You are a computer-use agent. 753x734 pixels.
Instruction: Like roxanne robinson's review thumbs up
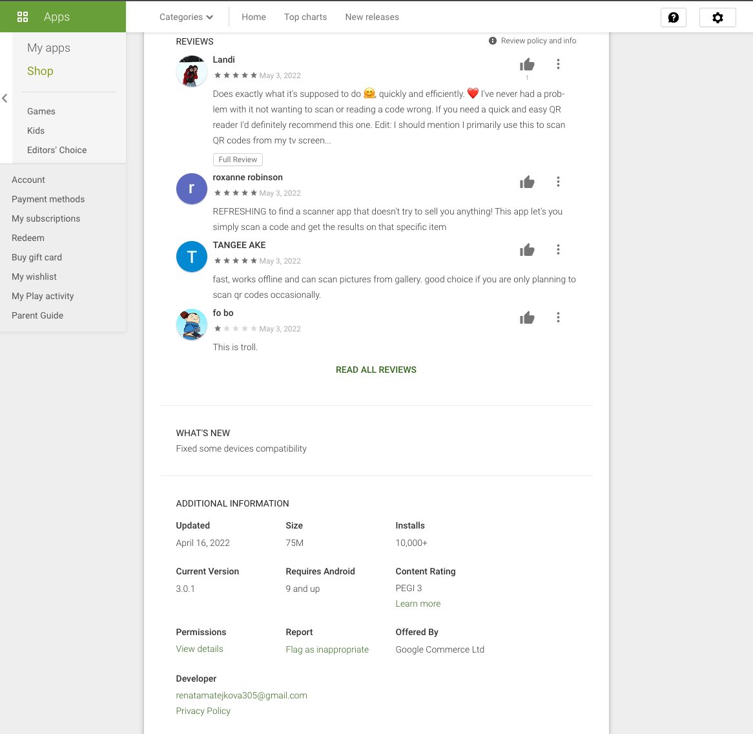coord(527,182)
